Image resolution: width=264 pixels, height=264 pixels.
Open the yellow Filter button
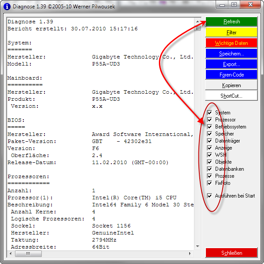click(x=231, y=32)
